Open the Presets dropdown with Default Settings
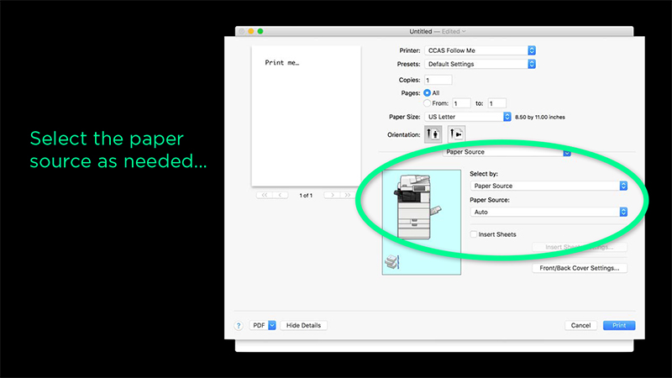The image size is (672, 378). [x=480, y=64]
